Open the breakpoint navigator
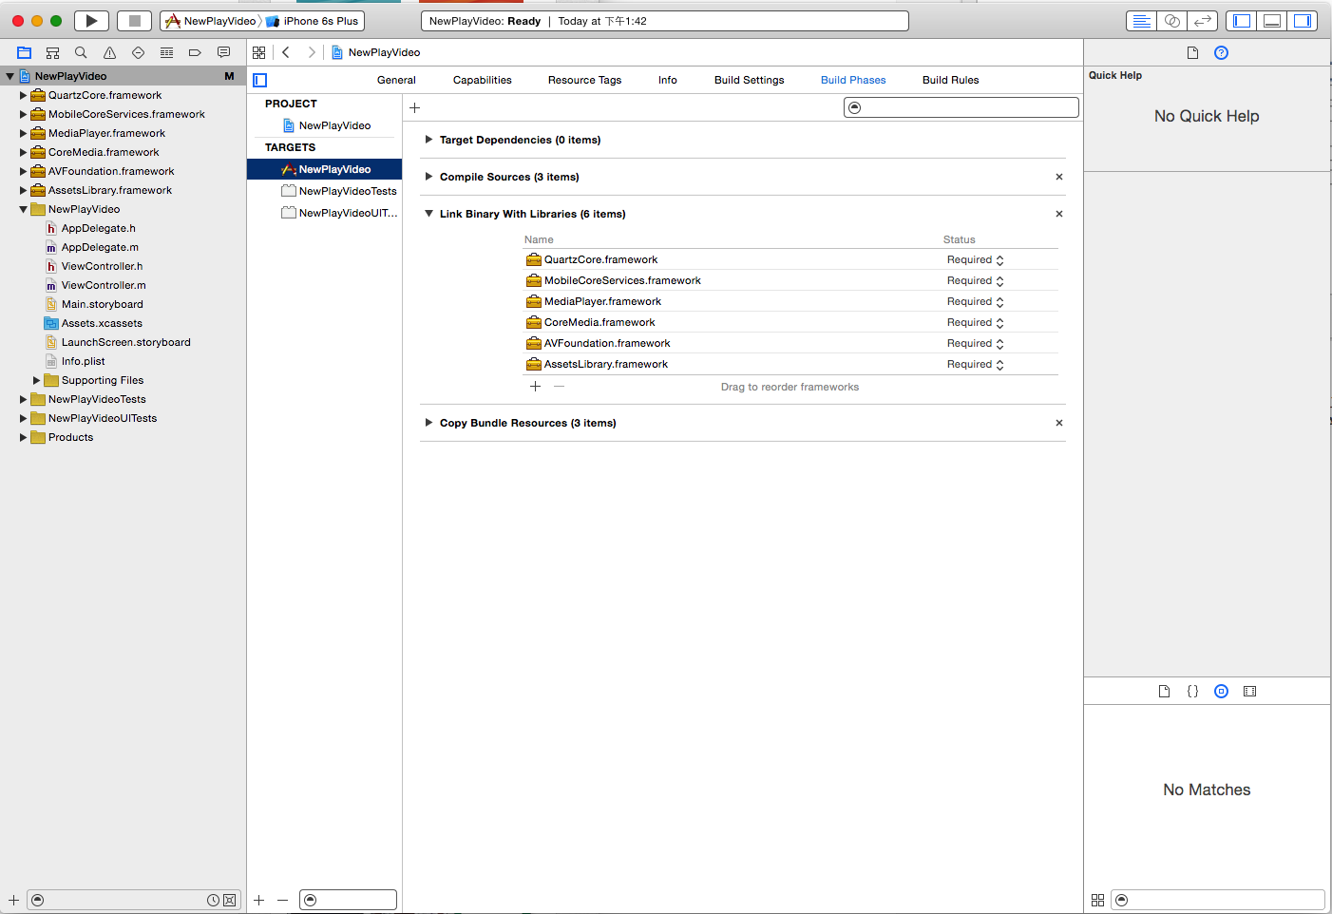 [x=195, y=52]
